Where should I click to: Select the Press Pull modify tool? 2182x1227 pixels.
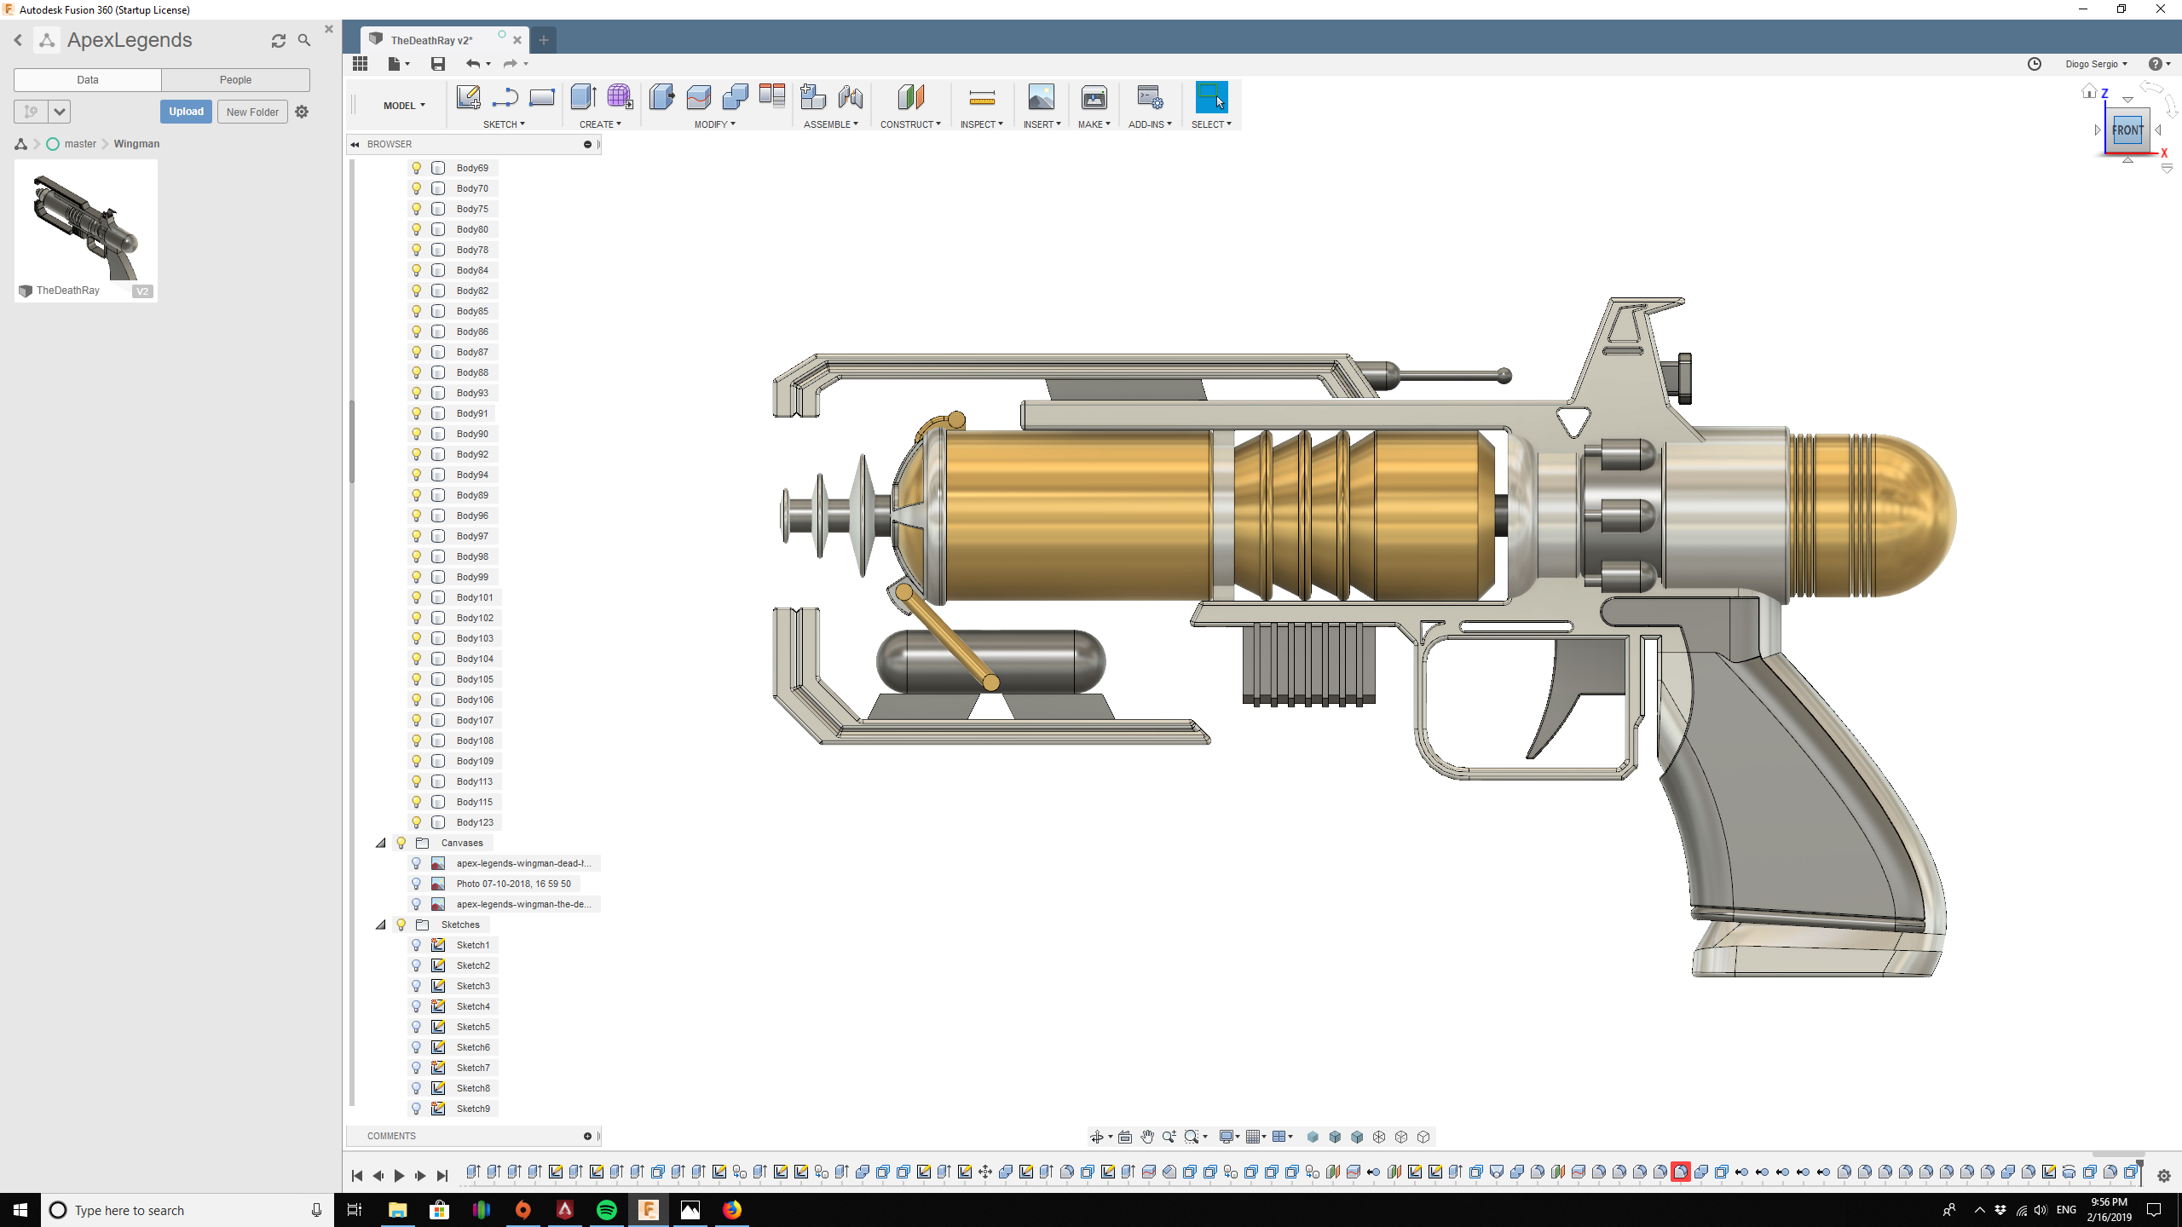coord(661,97)
